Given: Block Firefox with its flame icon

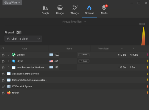Looking at the screenshot, I should pyautogui.click(x=3, y=93).
